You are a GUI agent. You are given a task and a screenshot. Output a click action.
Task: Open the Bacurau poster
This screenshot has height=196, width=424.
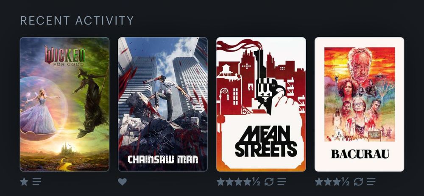pyautogui.click(x=360, y=104)
